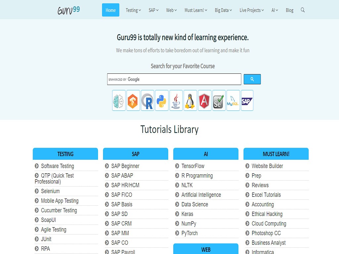
Task: Click arrow bullet beside Website Builder
Action: (x=247, y=166)
